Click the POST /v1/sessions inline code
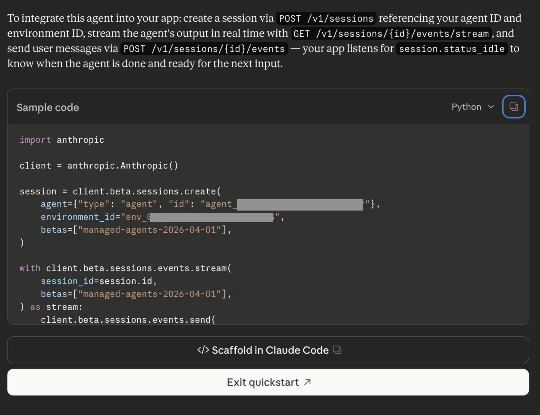The width and height of the screenshot is (540, 415). (x=326, y=19)
